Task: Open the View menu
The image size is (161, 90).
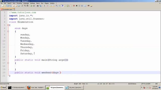Action: (x=14, y=3)
